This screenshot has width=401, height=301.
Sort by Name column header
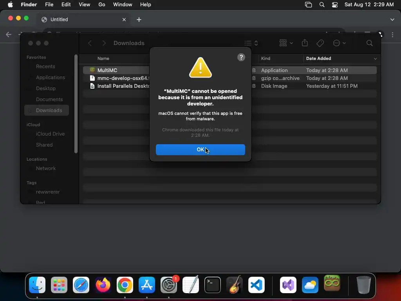point(103,58)
